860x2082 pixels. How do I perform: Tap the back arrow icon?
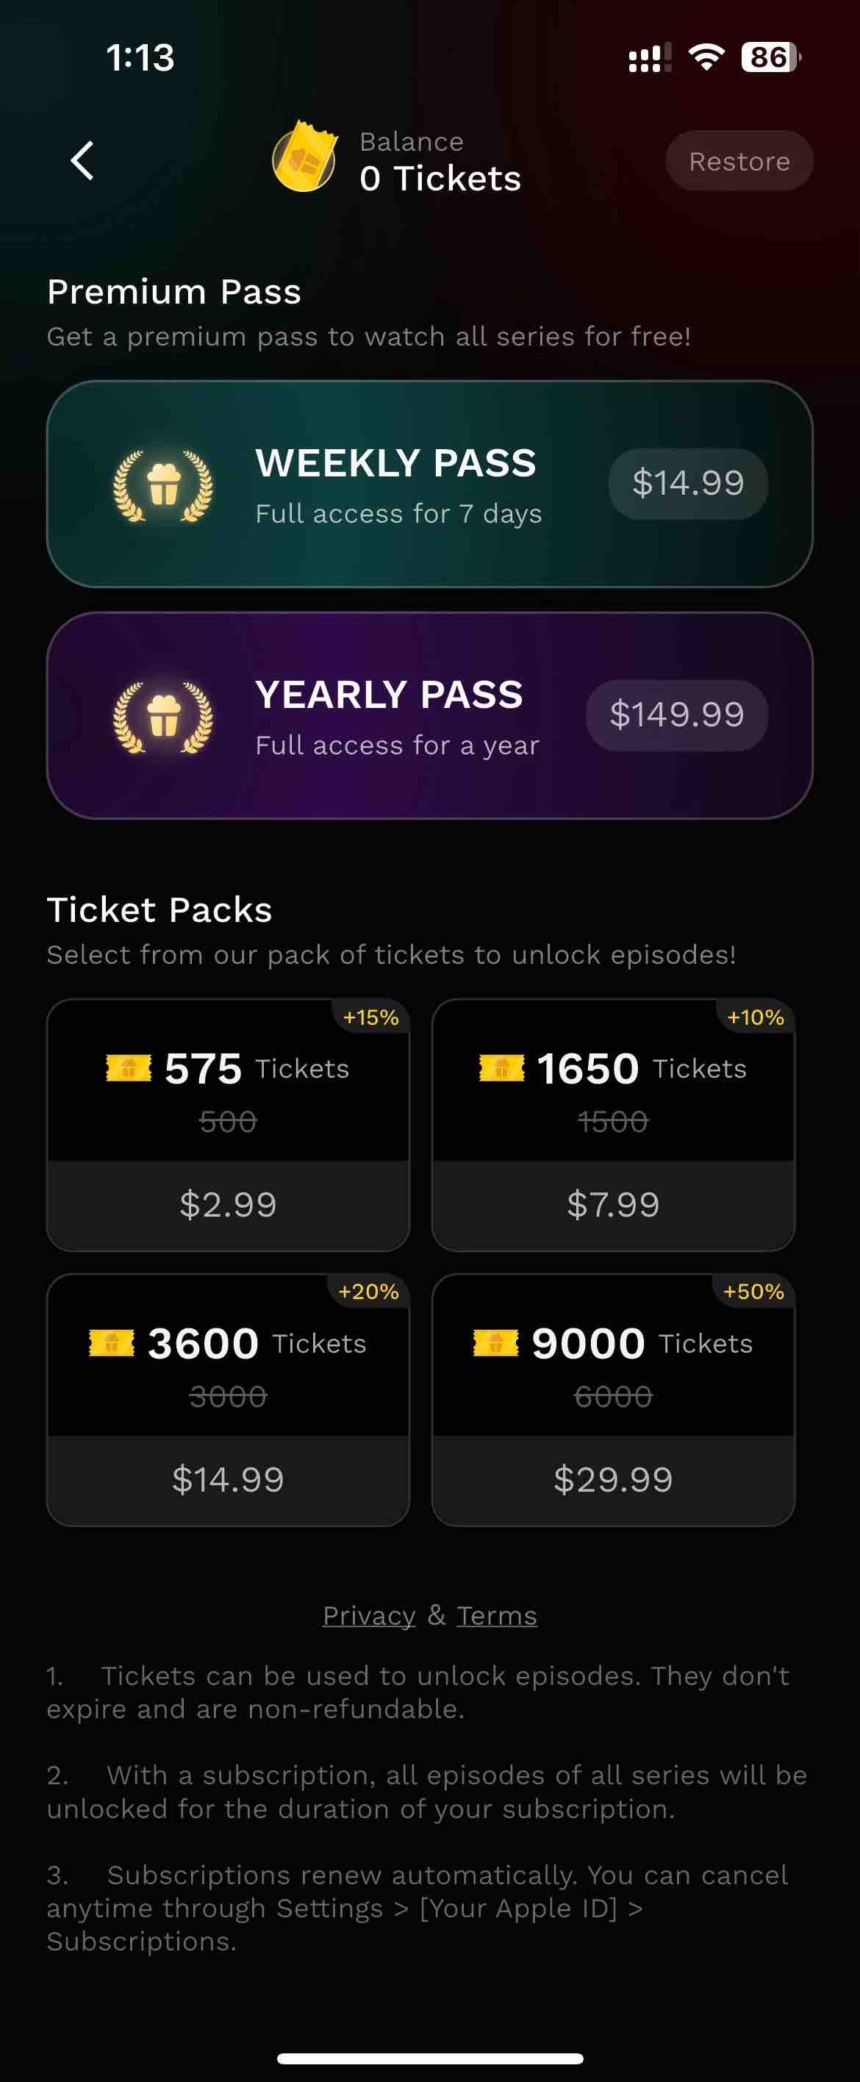[82, 161]
